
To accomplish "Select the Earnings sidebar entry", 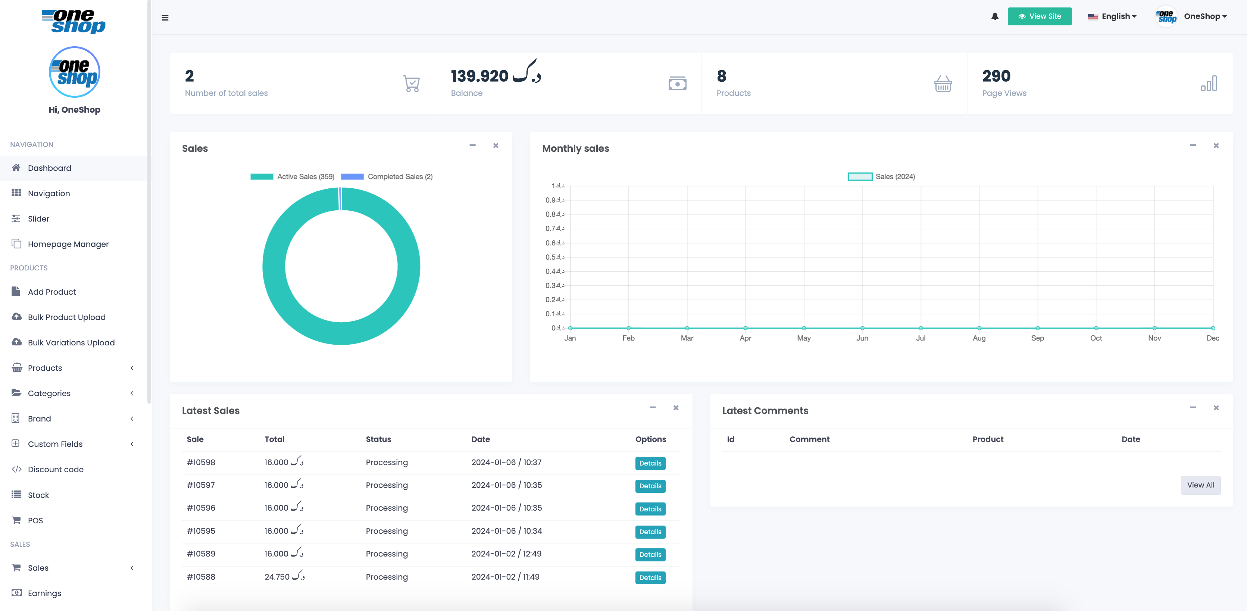I will pos(44,593).
